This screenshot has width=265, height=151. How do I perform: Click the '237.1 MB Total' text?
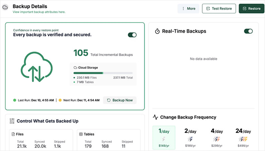pos(123,77)
